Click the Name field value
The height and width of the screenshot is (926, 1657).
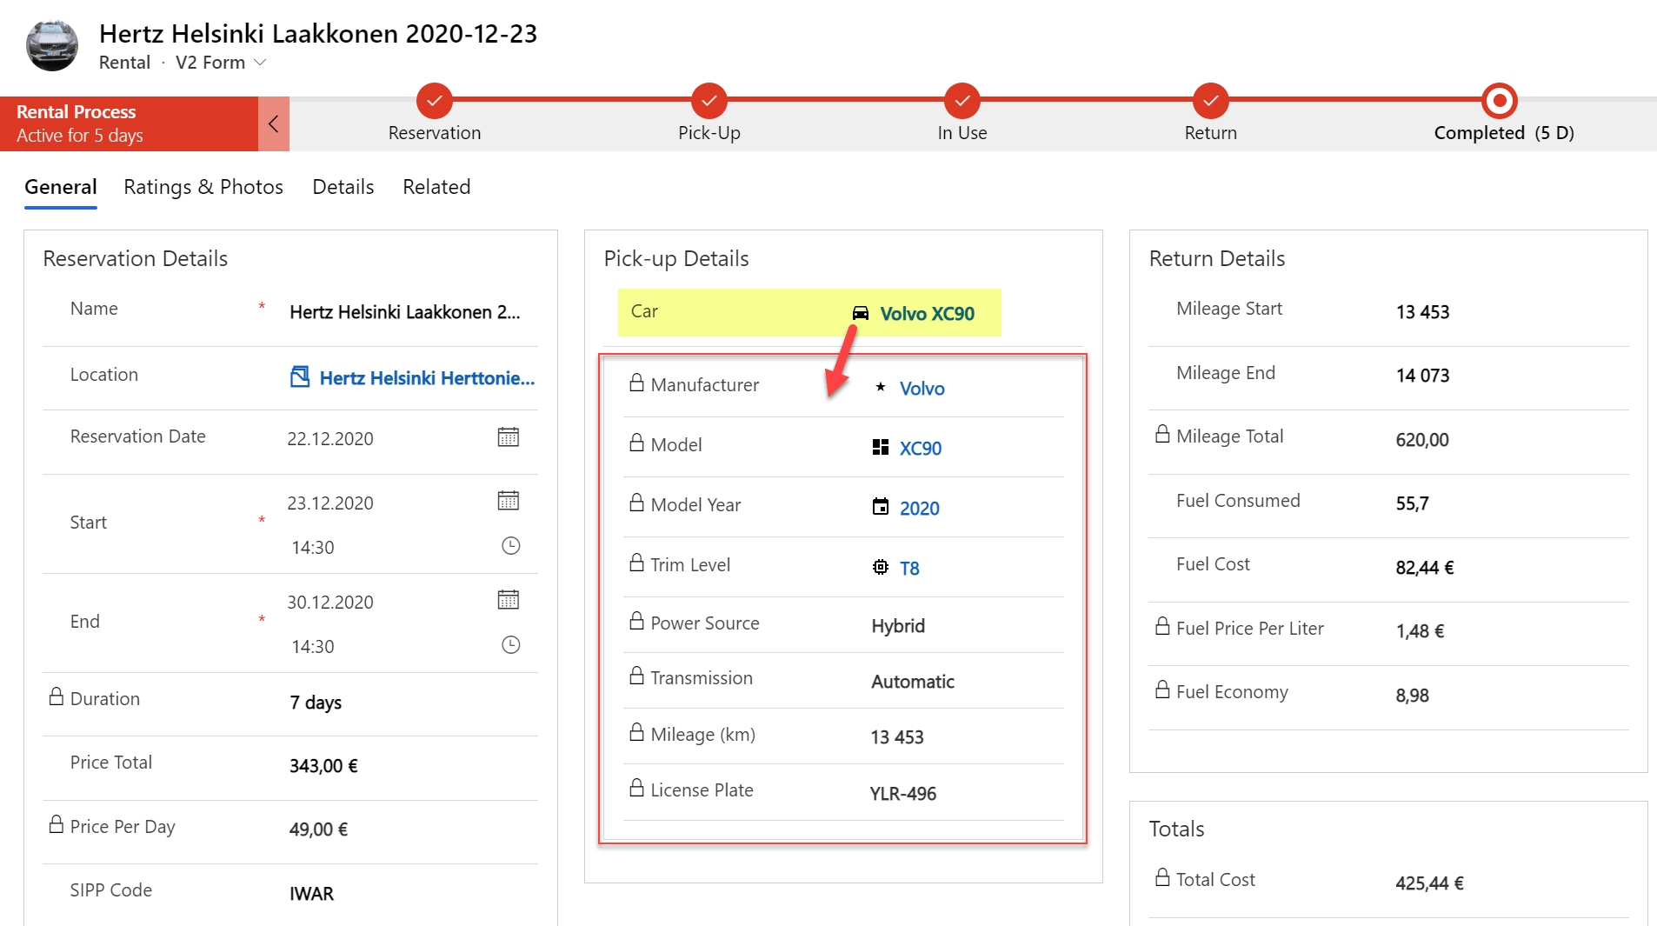pyautogui.click(x=405, y=312)
